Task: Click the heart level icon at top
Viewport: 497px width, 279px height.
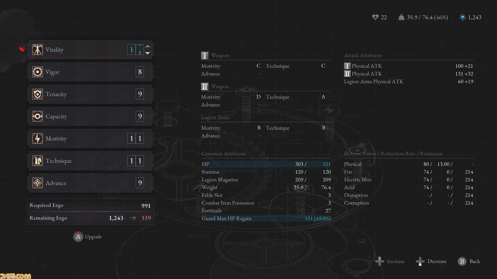Action: [x=375, y=17]
